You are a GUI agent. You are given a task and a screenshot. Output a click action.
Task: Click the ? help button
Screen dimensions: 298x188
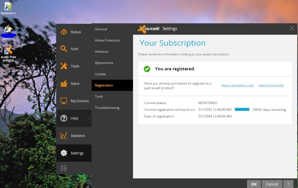pyautogui.click(x=288, y=184)
